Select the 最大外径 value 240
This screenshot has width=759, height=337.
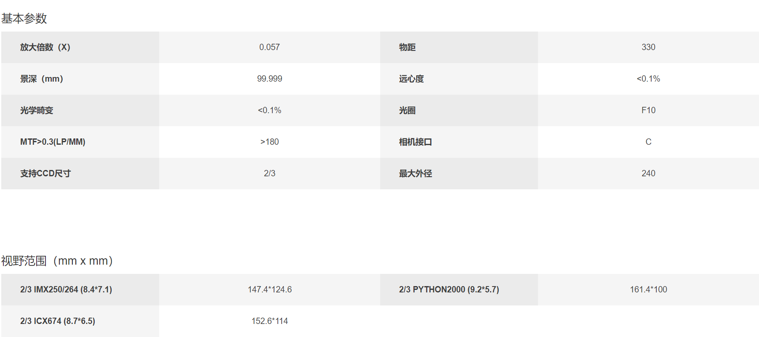tap(648, 173)
